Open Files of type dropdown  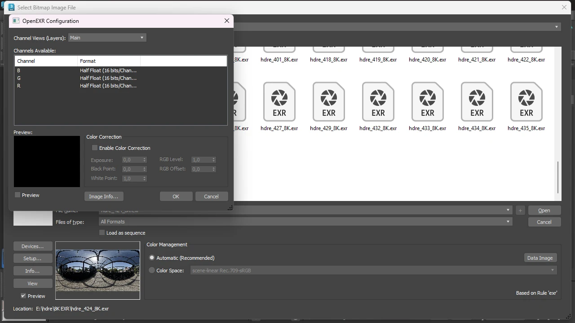tap(508, 222)
